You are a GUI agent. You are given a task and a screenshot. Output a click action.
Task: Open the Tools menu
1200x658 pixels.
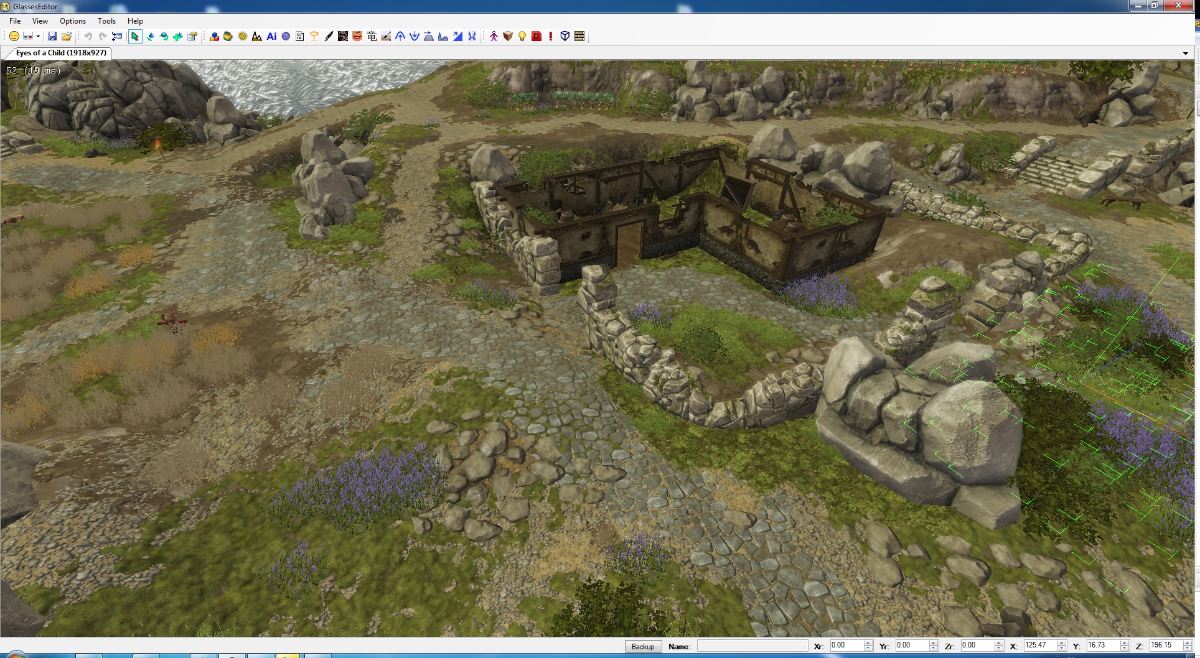tap(106, 21)
